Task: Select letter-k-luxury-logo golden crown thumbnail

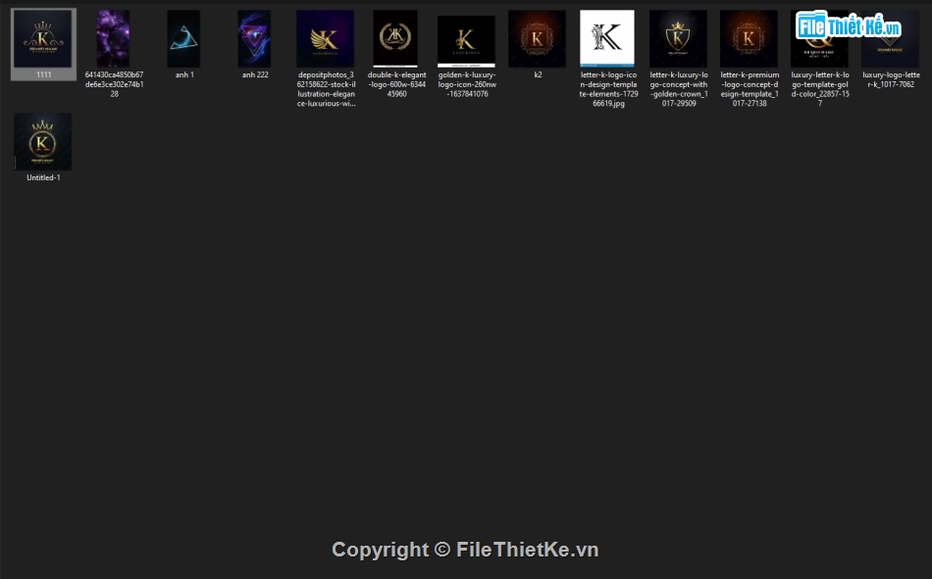Action: click(678, 38)
